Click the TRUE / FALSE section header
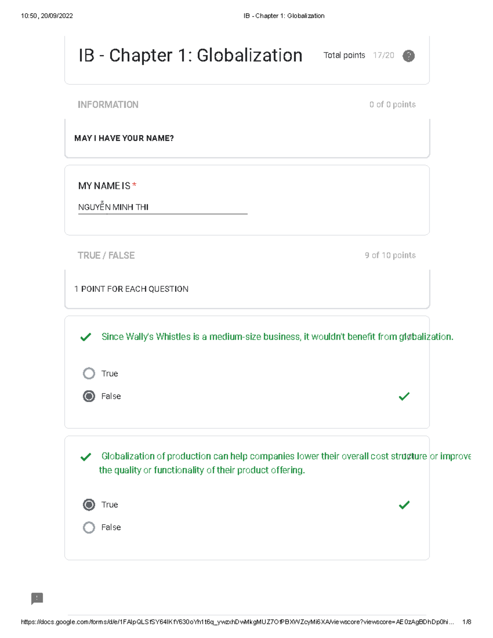493x638 pixels. (106, 256)
